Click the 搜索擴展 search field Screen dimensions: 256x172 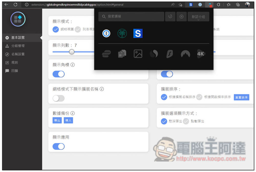point(131,16)
